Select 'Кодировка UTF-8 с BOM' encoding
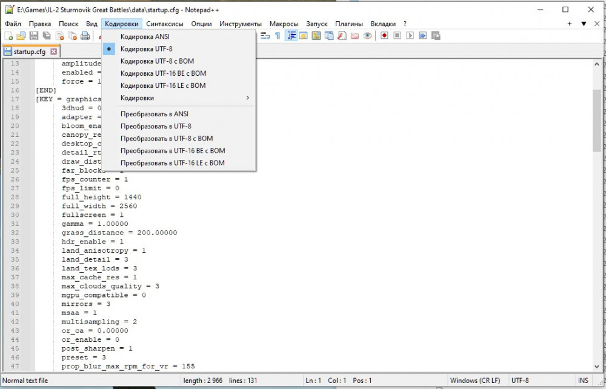Screen dimensions: 606x389 click(157, 61)
